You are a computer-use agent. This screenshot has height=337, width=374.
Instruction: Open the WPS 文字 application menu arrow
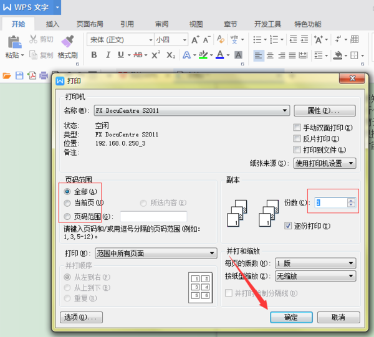57,7
